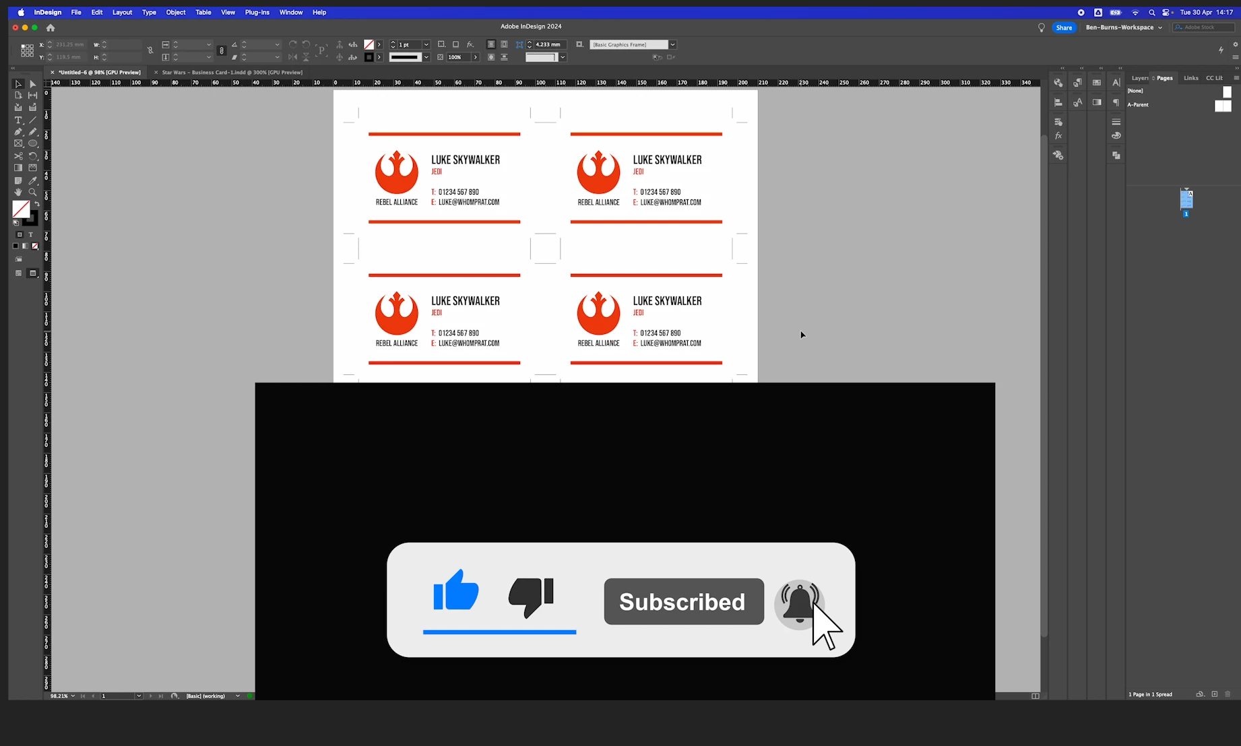Select the Zoom tool

(32, 193)
